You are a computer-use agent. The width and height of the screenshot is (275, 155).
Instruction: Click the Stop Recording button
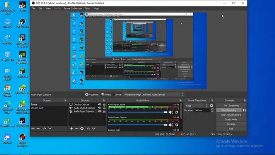229,110
